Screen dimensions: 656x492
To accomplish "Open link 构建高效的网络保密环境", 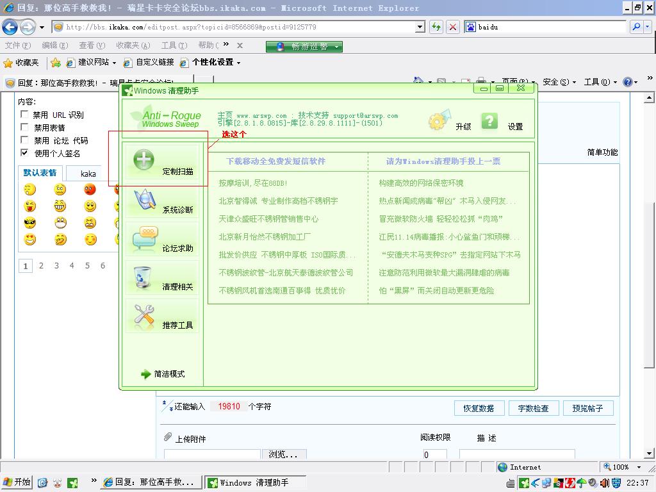I will [x=421, y=183].
